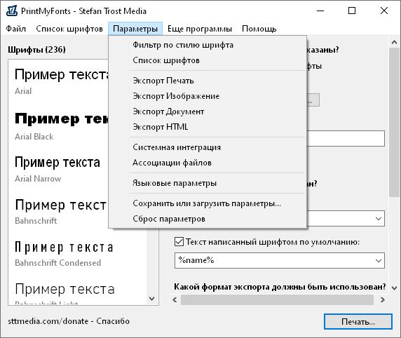The image size is (401, 338).
Task: Minimize the PrintMyFonts window
Action: point(320,11)
